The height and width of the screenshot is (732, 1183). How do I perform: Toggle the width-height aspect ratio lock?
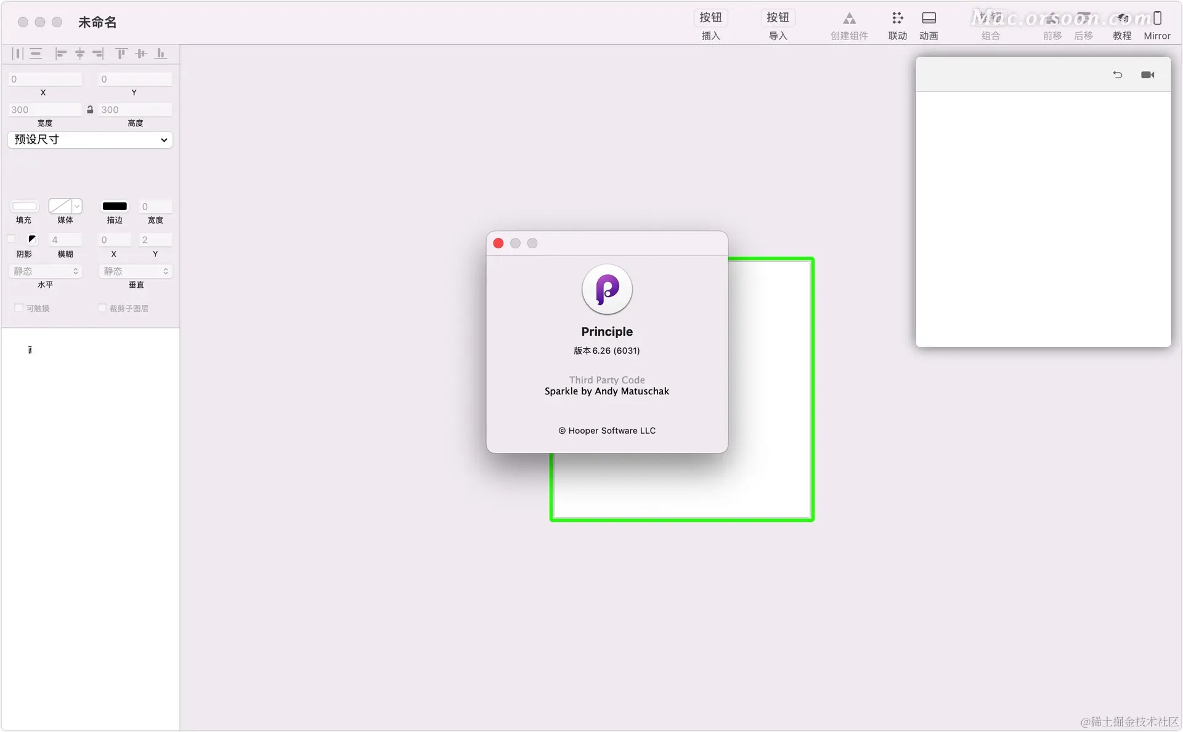(90, 110)
